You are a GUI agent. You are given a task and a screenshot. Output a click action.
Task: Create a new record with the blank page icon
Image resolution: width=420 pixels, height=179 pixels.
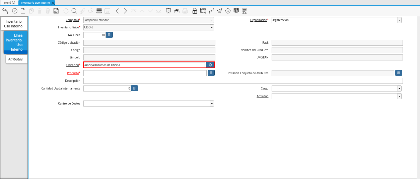(x=23, y=11)
